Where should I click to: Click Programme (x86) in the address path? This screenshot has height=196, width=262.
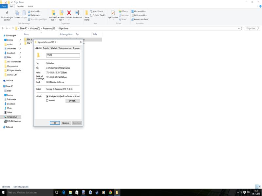tap(49, 28)
